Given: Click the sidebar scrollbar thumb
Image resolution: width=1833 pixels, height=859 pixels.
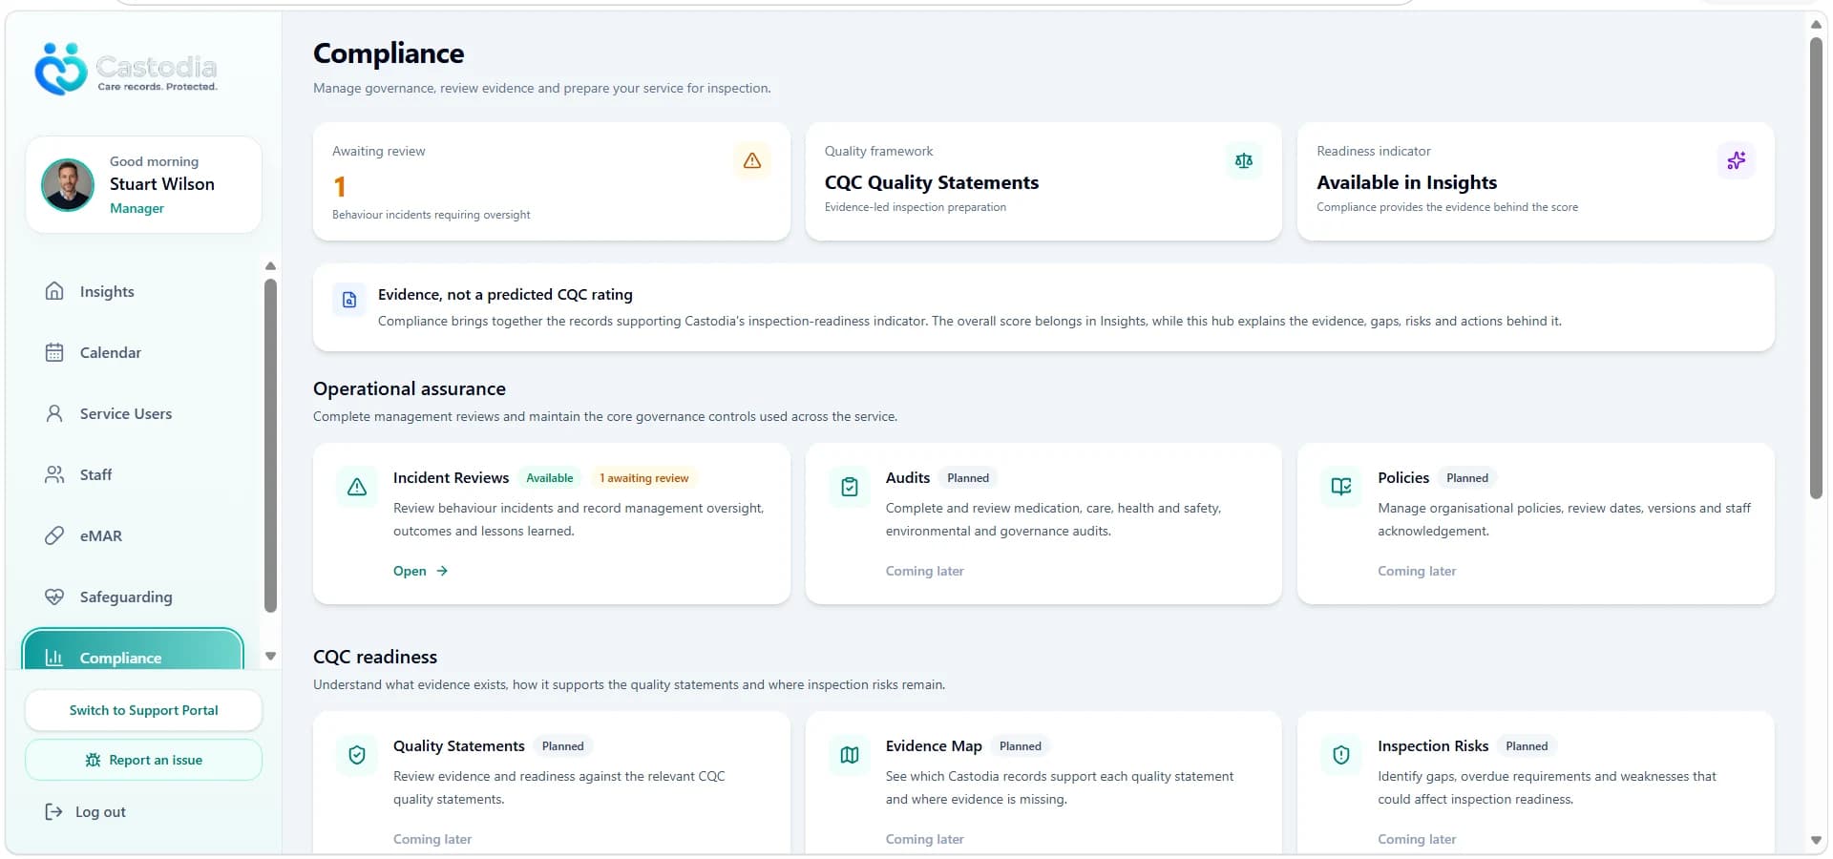Looking at the screenshot, I should pos(270,446).
